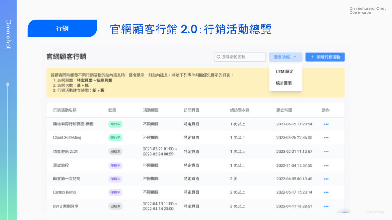Click the 2023-06-15 11:28:54 creation time
This screenshot has width=392, height=220.
point(294,124)
